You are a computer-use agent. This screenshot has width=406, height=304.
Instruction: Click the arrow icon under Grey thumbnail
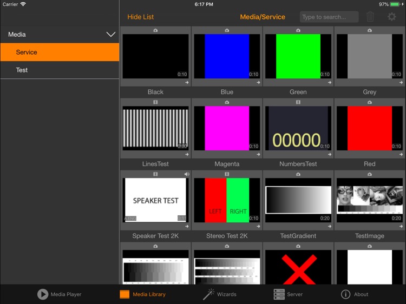[x=401, y=83]
